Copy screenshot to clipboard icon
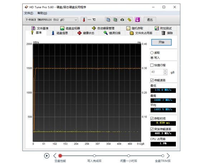215x164 pixels. [x=115, y=20]
